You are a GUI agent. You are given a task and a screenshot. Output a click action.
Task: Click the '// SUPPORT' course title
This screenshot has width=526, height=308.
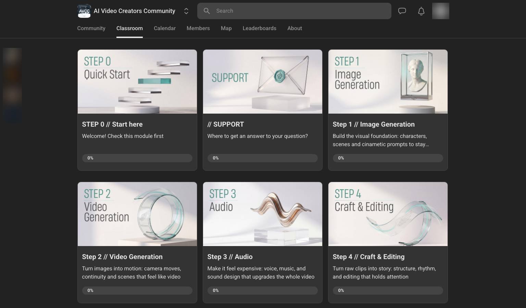[226, 124]
